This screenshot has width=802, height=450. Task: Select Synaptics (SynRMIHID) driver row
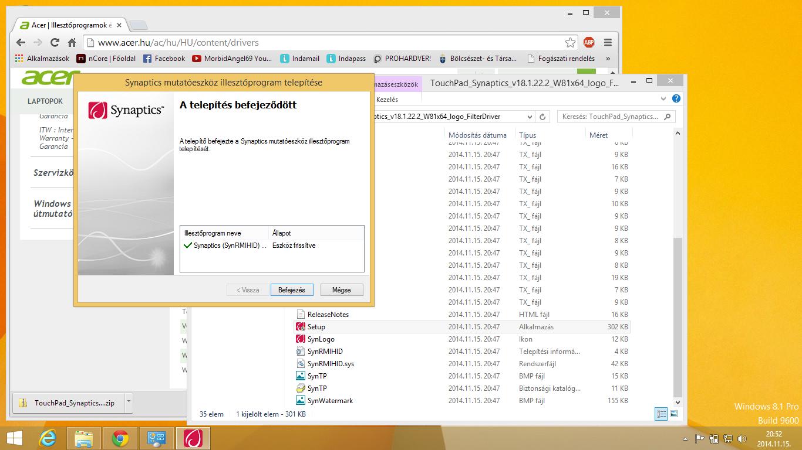click(272, 246)
